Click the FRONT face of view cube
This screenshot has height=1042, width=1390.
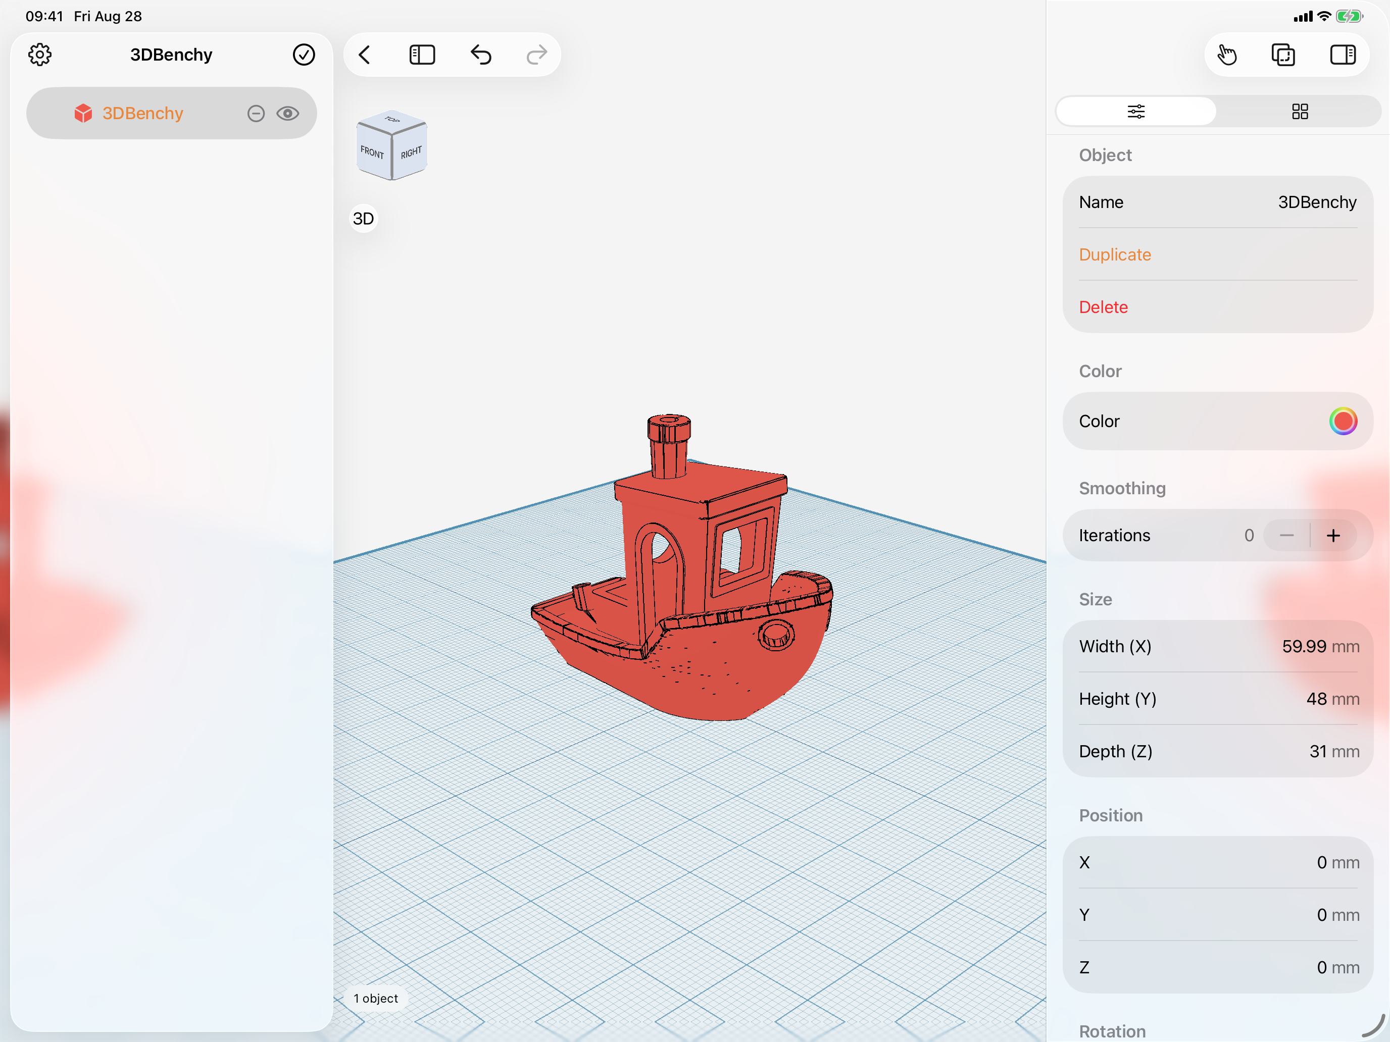click(x=373, y=152)
